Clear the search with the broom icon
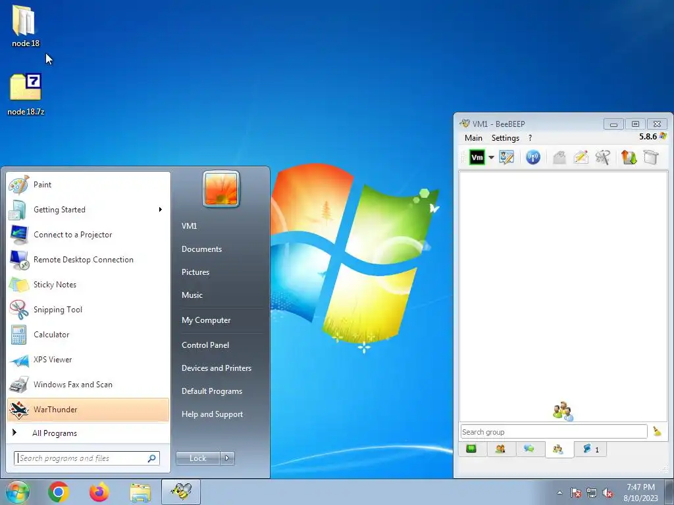The height and width of the screenshot is (505, 674). 658,431
